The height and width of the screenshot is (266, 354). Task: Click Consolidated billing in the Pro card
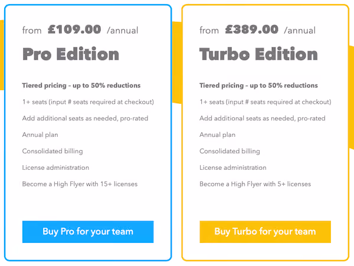point(53,151)
